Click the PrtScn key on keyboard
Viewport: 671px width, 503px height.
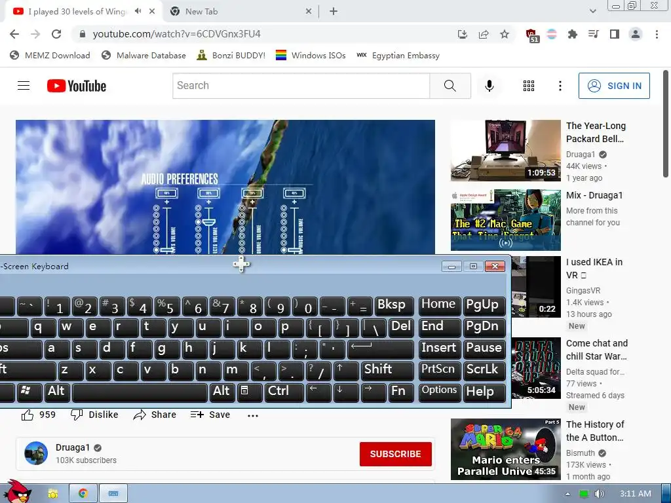(440, 371)
